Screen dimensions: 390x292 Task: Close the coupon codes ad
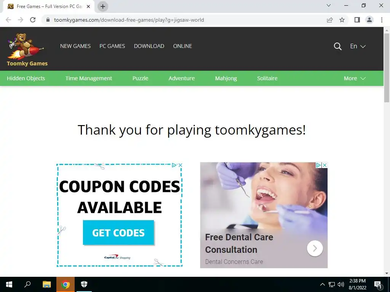point(181,165)
